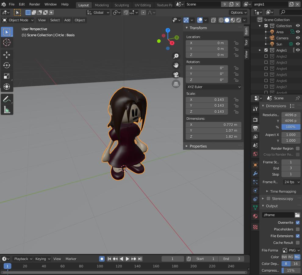
Task: Open Render properties tab icon
Action: pyautogui.click(x=255, y=120)
